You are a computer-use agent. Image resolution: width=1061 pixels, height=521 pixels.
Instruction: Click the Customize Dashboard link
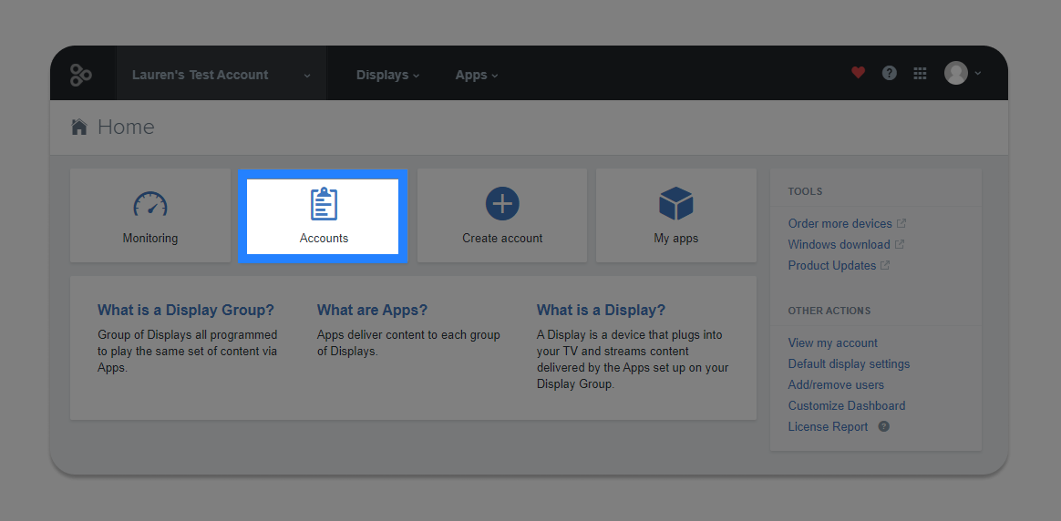pyautogui.click(x=847, y=405)
